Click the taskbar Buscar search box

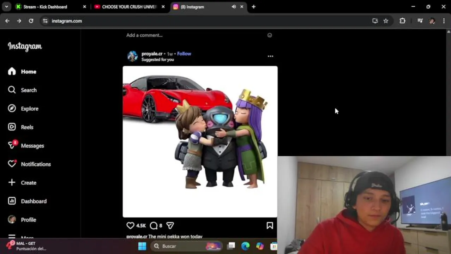[187, 246]
